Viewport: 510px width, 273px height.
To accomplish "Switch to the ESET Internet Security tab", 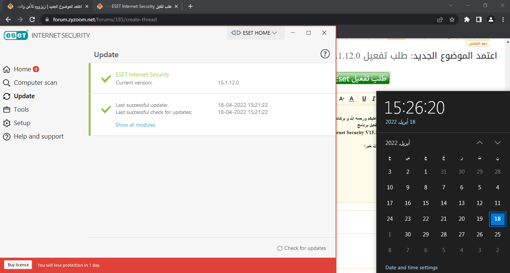I will (137, 6).
